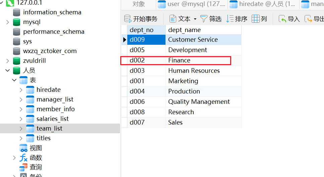Select the d002 cell
The height and width of the screenshot is (177, 324).
[x=146, y=60]
